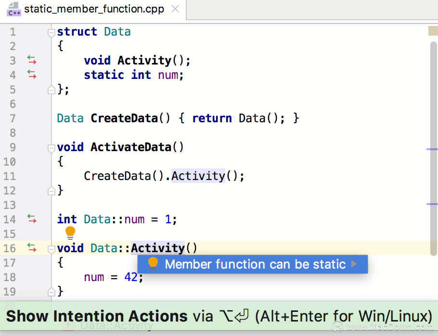
Task: Close the static_member_function.cpp tab
Action: coord(175,9)
